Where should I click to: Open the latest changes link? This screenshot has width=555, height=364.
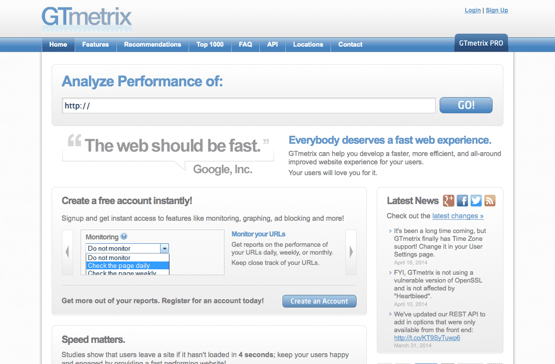tap(458, 216)
